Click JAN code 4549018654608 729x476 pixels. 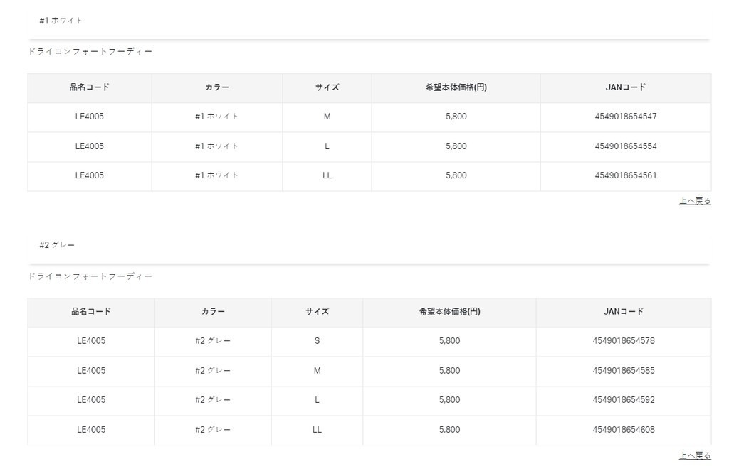pos(623,430)
